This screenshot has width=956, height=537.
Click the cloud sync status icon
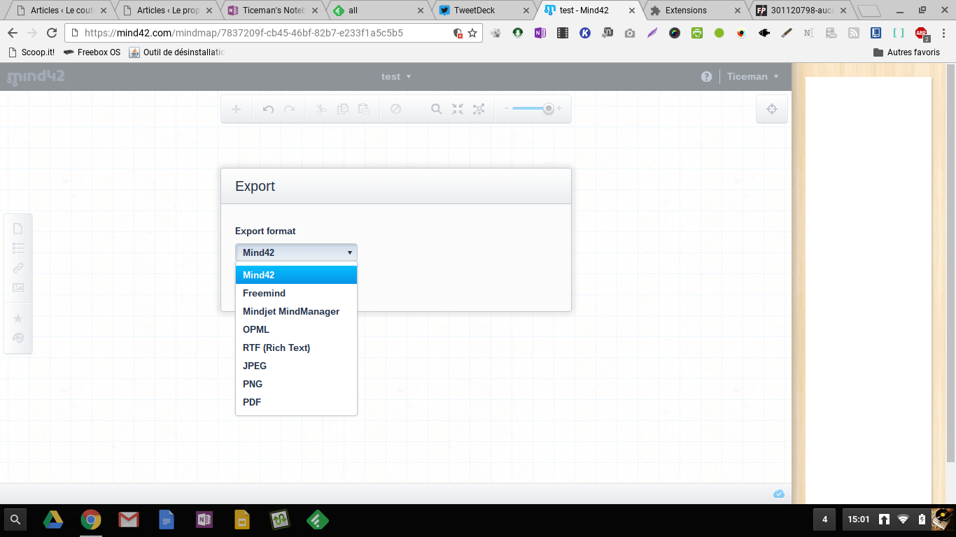tap(779, 494)
